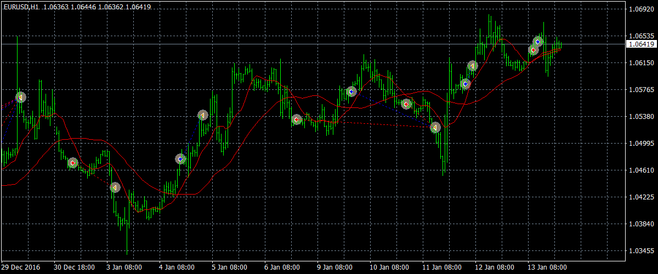The height and width of the screenshot is (274, 658).
Task: Click the 6 Jan 08:00 time axis label
Action: coord(282,267)
